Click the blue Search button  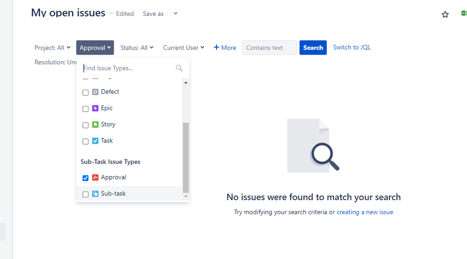(313, 48)
